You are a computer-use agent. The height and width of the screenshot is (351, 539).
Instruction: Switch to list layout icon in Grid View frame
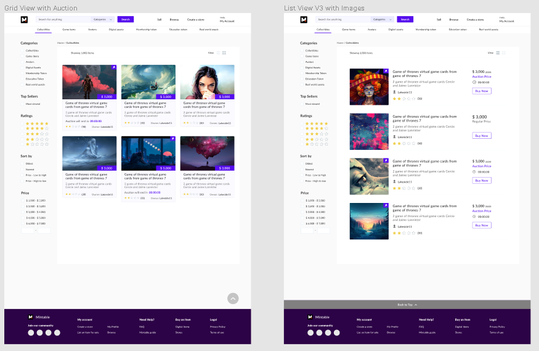[x=218, y=52]
